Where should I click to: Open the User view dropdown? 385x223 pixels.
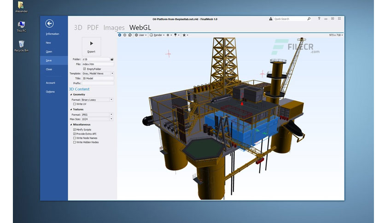click(141, 35)
